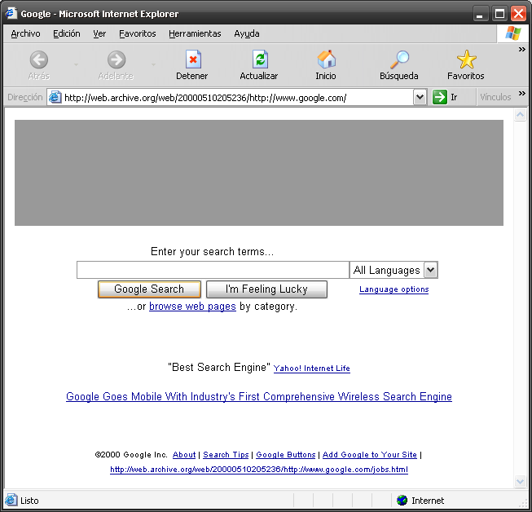
Task: Click the status bar page icon
Action: (x=11, y=500)
